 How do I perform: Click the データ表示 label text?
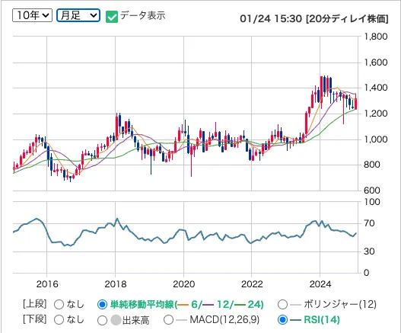click(x=143, y=16)
